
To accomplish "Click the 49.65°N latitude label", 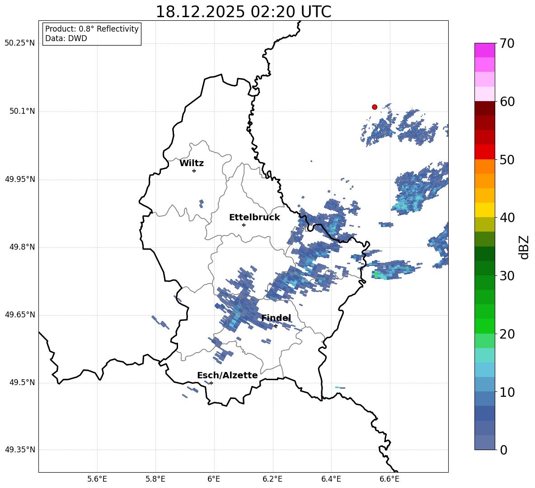I will click(x=20, y=315).
